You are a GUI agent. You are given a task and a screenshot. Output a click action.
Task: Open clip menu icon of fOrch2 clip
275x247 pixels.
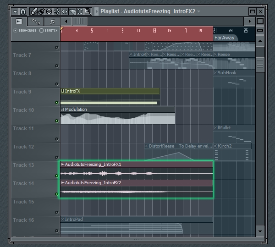(215, 146)
